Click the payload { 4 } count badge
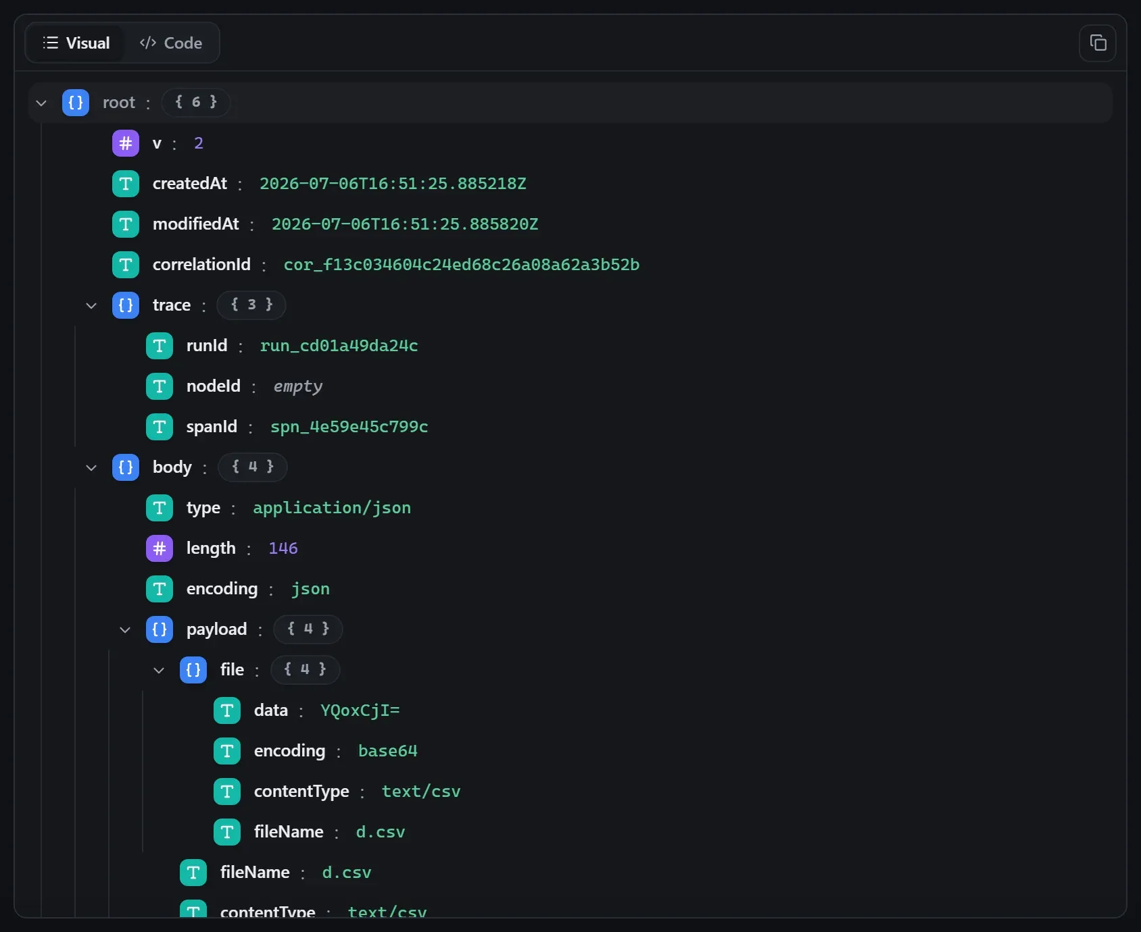1141x932 pixels. 308,629
